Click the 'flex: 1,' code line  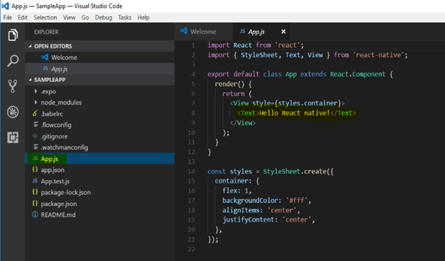pos(237,190)
